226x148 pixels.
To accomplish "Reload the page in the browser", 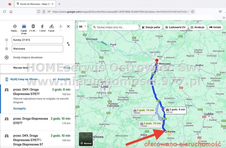I will tap(4, 12).
